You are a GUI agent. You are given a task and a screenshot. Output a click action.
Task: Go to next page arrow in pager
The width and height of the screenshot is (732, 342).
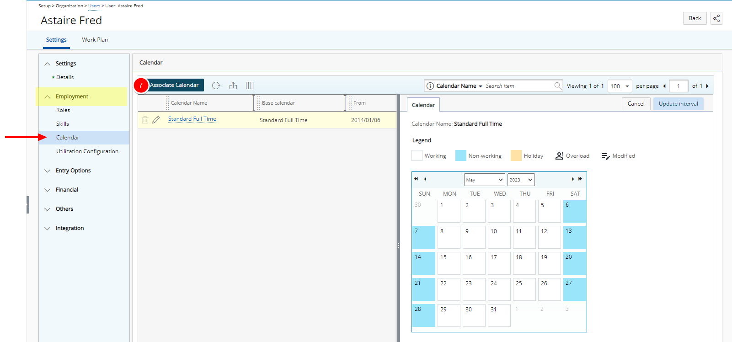707,86
